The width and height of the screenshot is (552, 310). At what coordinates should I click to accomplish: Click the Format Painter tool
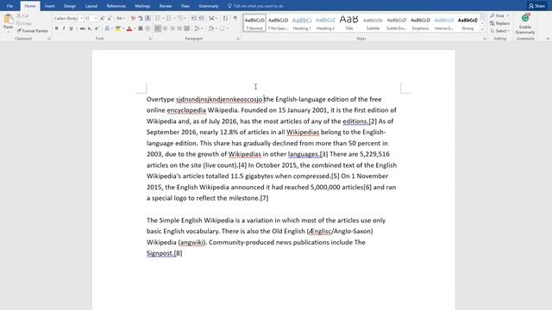(x=33, y=31)
